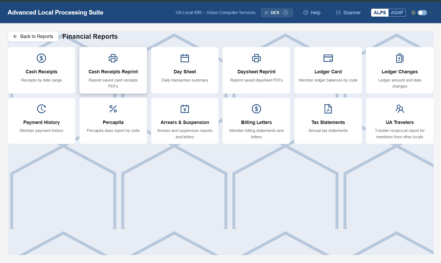Image resolution: width=441 pixels, height=263 pixels.
Task: Click 'Percapita dues report by code' text
Action: (x=113, y=131)
